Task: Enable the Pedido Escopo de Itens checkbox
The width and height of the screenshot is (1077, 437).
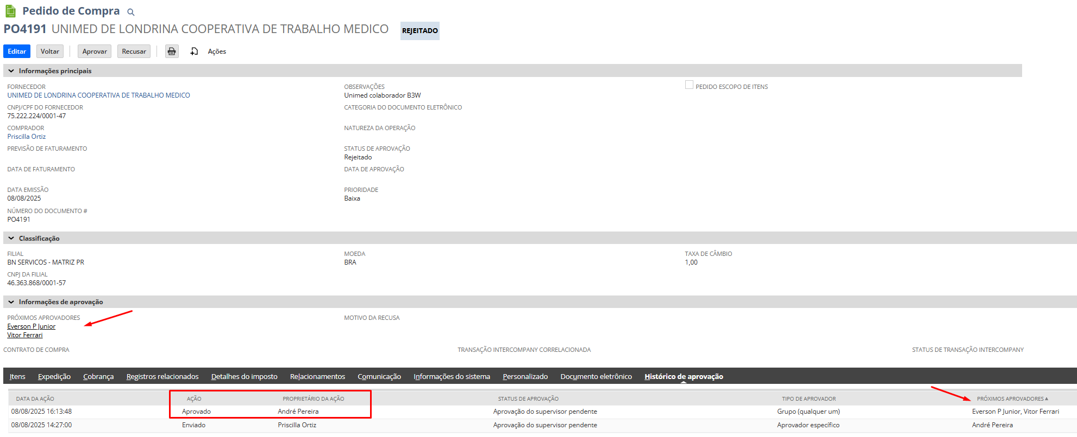Action: tap(689, 85)
